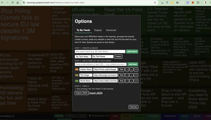Select the Entertainment category in bottom bar

pyautogui.click(x=170, y=116)
